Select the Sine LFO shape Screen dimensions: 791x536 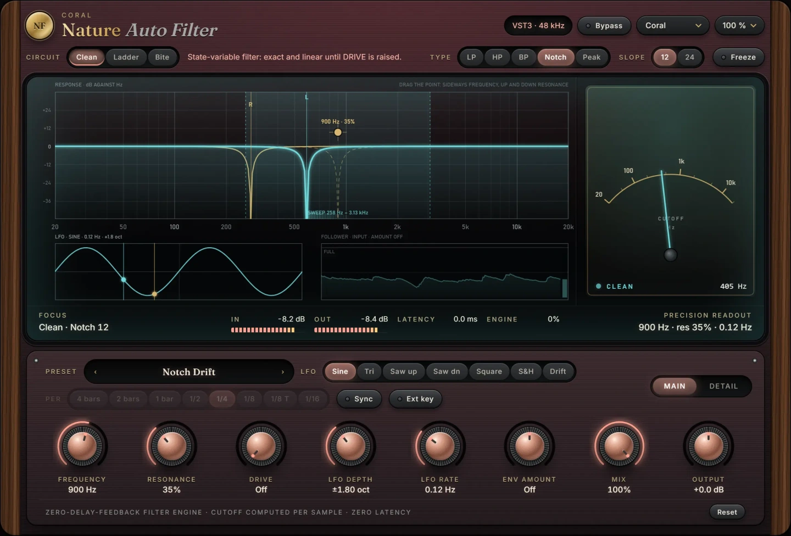coord(340,371)
